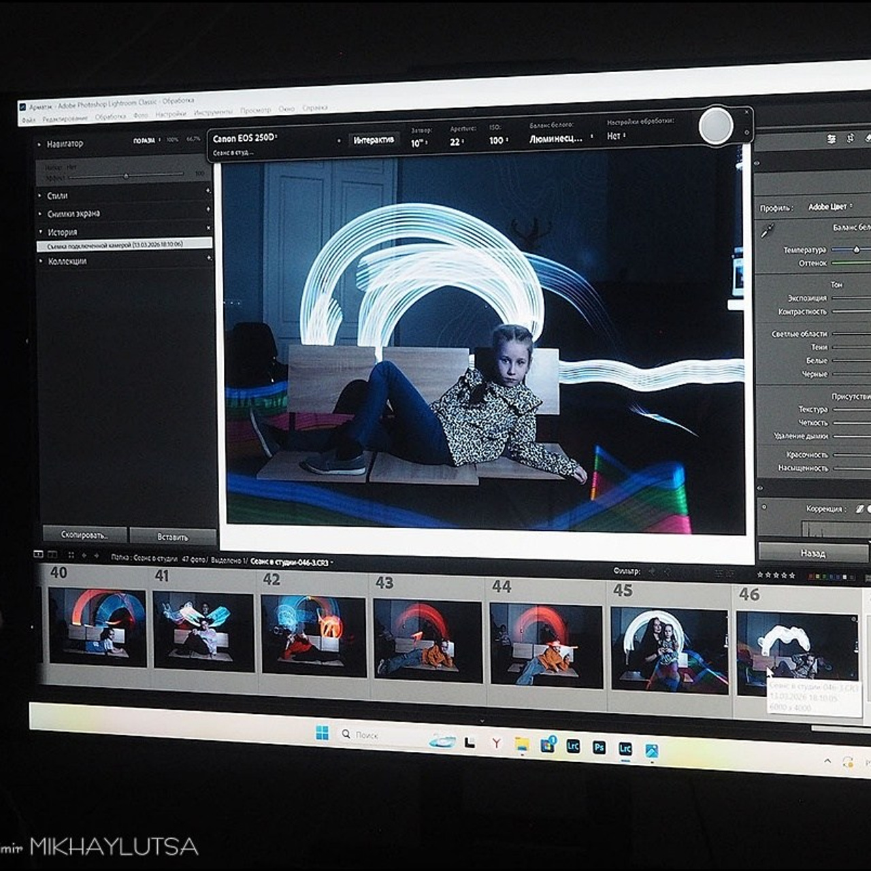Select filmstrip thumbnail number 43
The image size is (871, 871).
point(427,640)
